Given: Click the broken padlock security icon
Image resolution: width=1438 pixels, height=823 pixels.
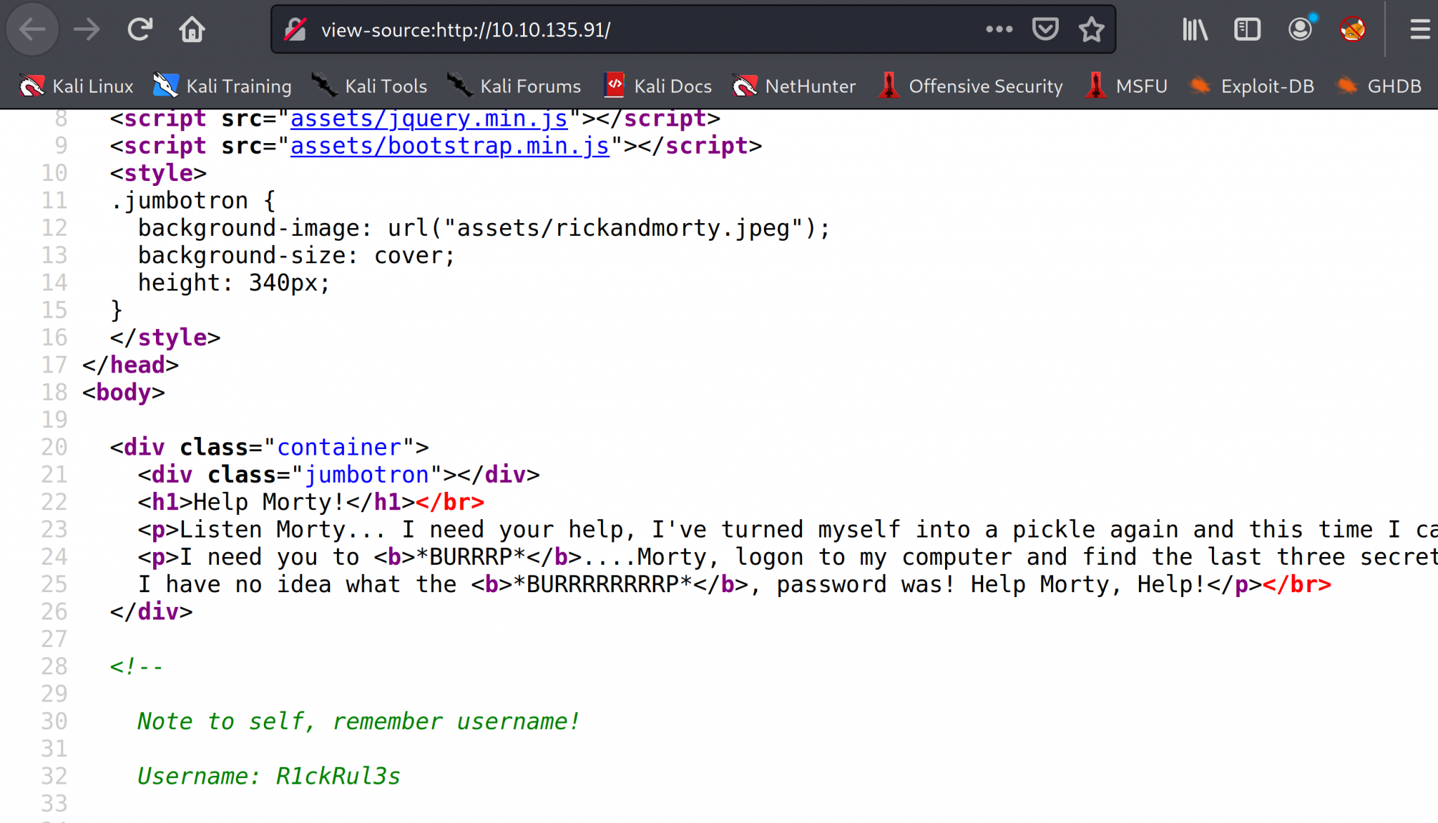Looking at the screenshot, I should [296, 29].
